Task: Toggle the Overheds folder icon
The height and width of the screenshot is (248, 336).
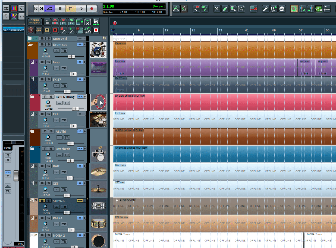Action: click(x=32, y=148)
